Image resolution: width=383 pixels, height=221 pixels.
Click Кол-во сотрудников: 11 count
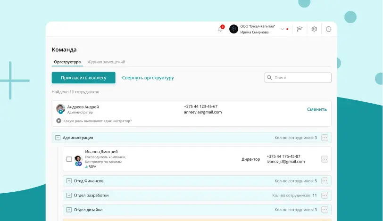[x=294, y=195]
